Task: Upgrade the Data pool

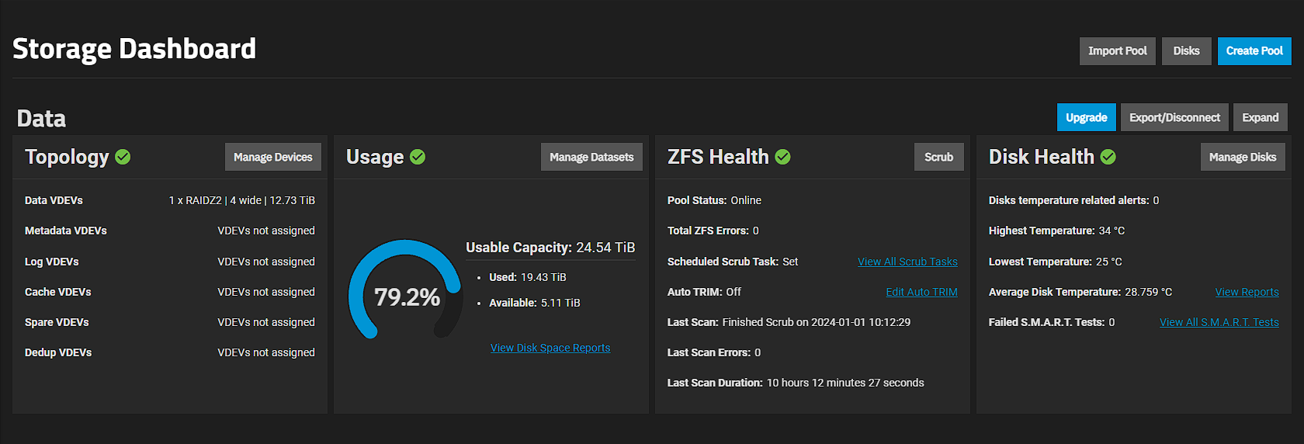Action: [1086, 118]
